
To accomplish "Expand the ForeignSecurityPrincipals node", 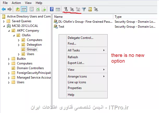I will (x=9, y=73).
